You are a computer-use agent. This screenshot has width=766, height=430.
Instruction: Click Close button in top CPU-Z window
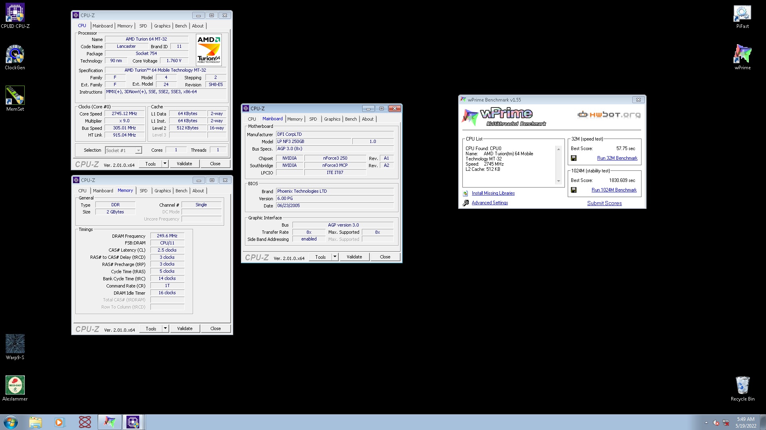[215, 164]
